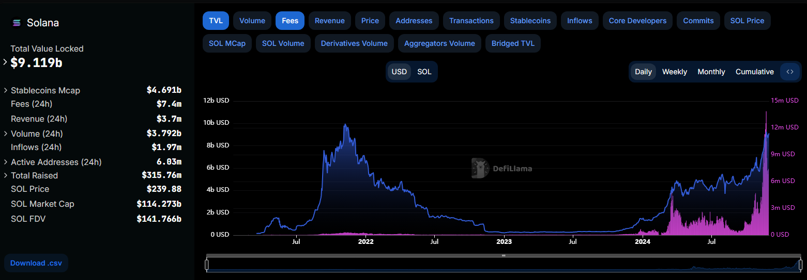Viewport: 807px width, 280px height.
Task: Disable the Fees chart metric
Action: pyautogui.click(x=290, y=21)
